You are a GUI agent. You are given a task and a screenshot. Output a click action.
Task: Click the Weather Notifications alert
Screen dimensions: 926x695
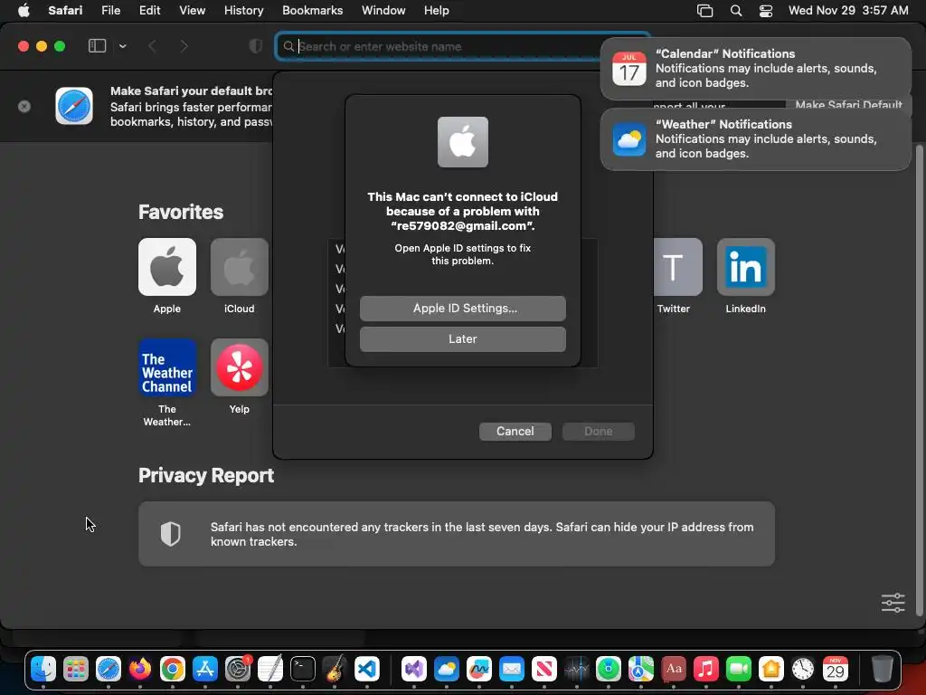(x=755, y=138)
